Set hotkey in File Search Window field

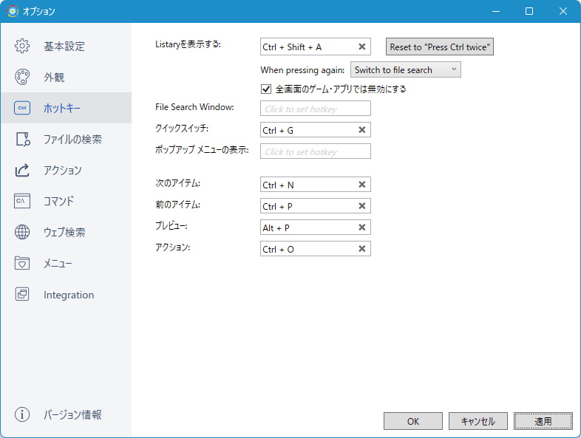(x=316, y=109)
